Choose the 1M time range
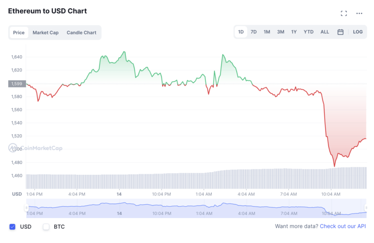 (x=267, y=32)
